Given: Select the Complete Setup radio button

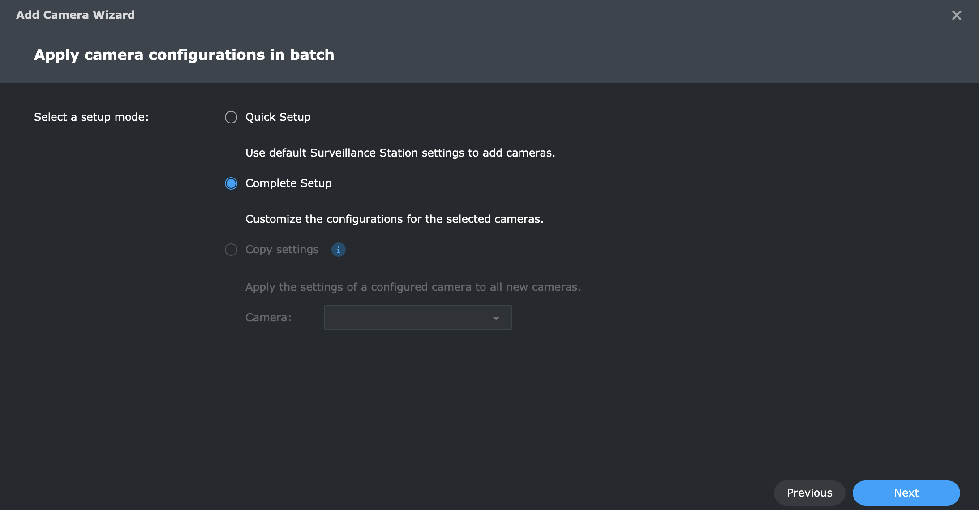Looking at the screenshot, I should tap(231, 183).
